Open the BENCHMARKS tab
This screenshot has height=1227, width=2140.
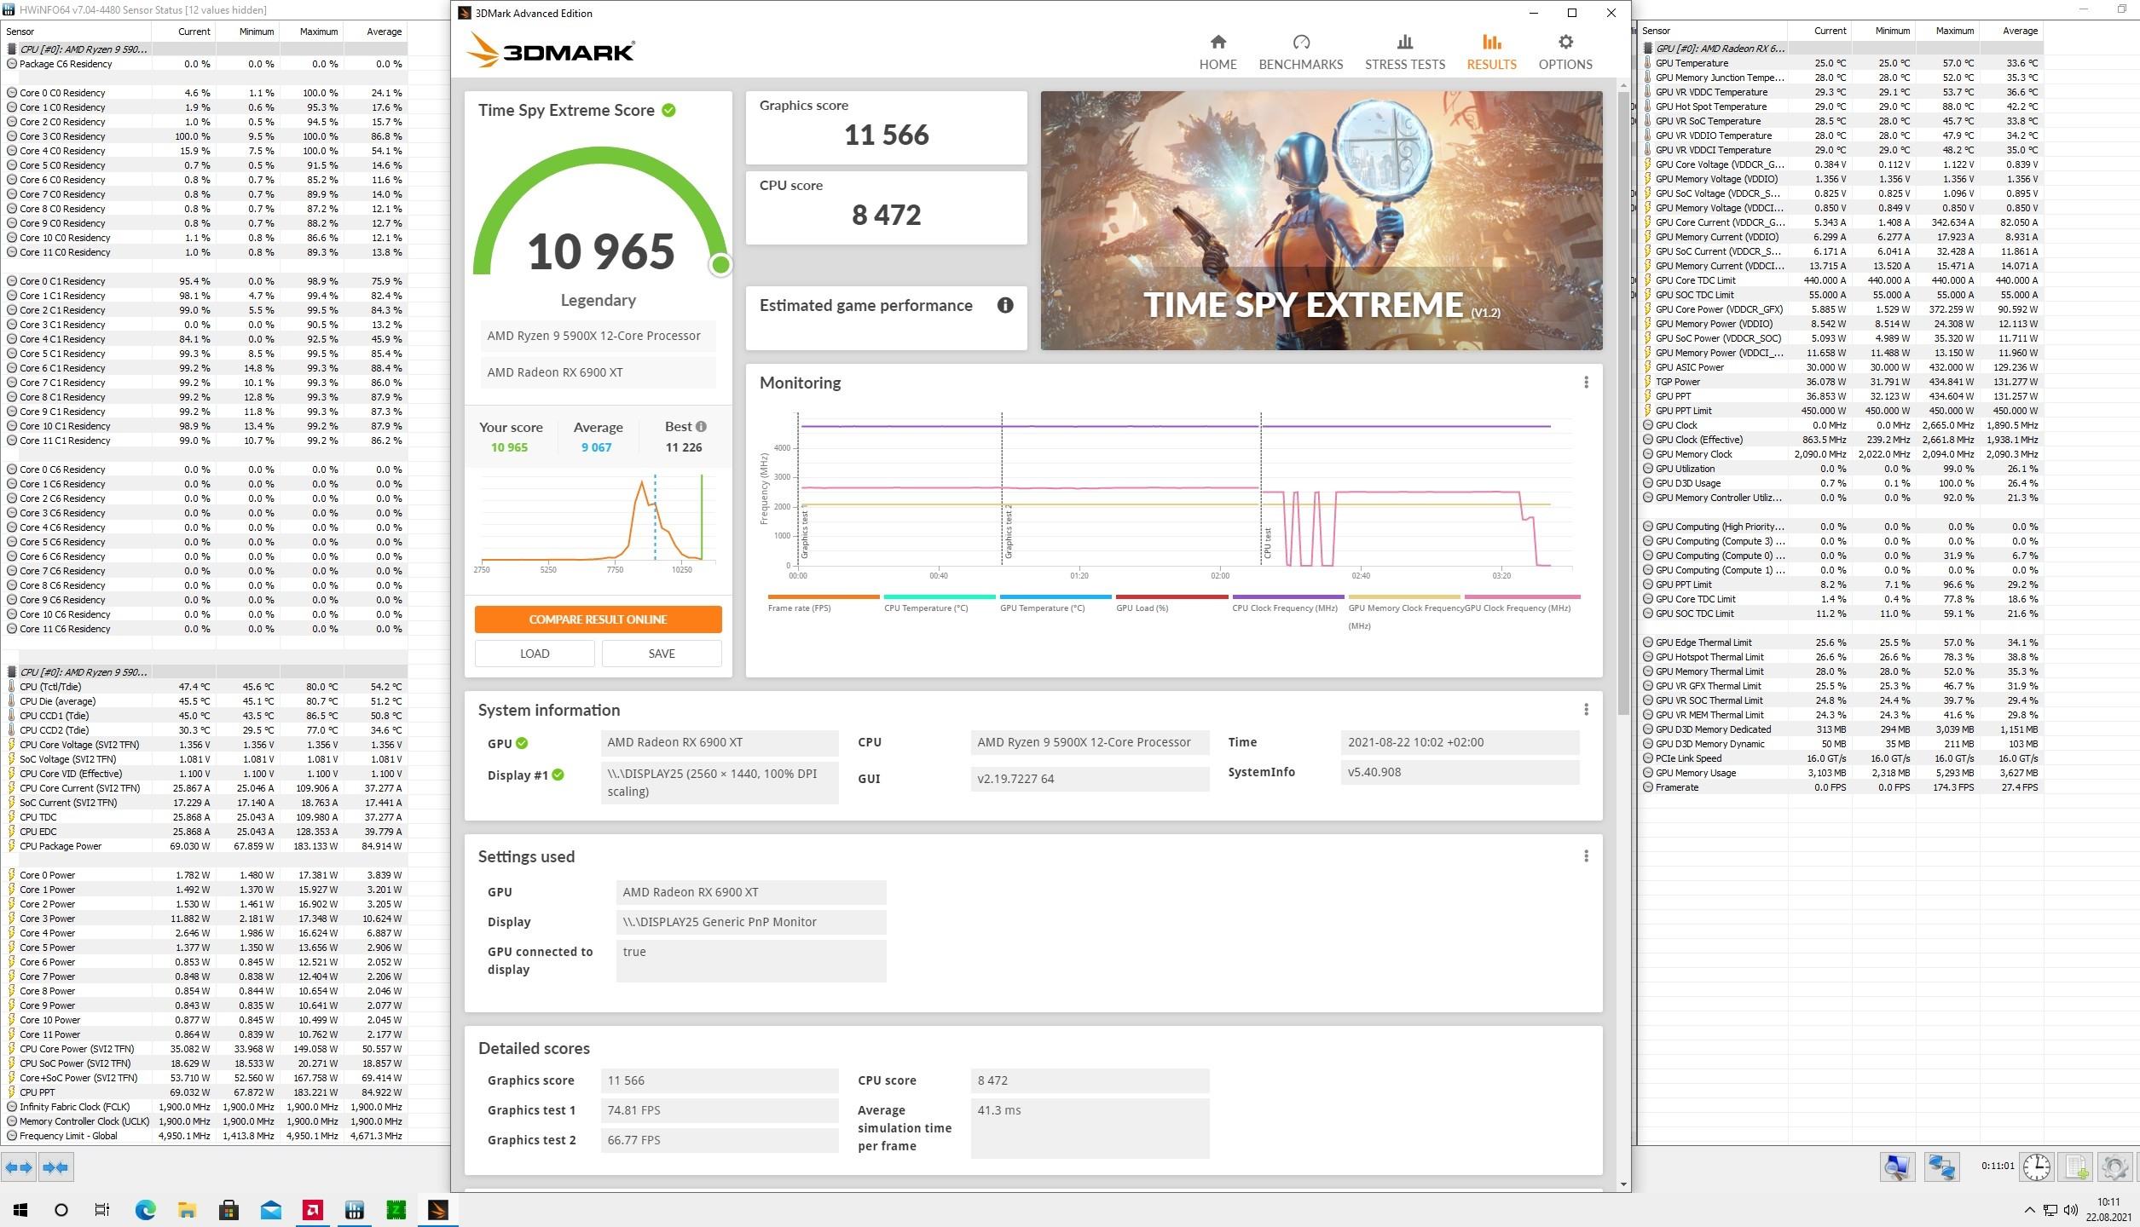point(1301,52)
